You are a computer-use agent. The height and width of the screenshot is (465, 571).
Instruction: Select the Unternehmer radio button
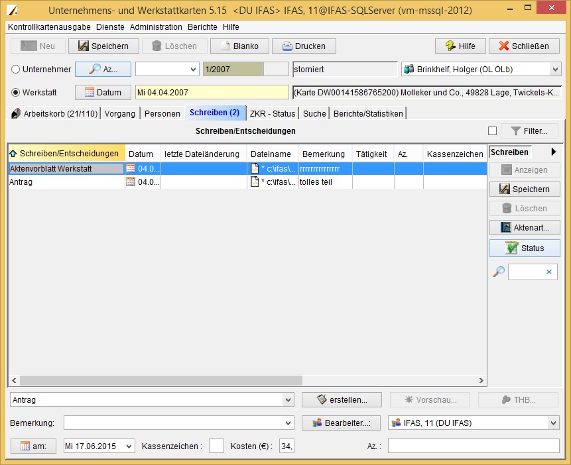coord(15,69)
